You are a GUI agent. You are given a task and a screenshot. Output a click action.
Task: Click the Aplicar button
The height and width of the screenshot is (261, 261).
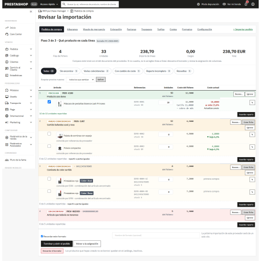click(x=100, y=80)
